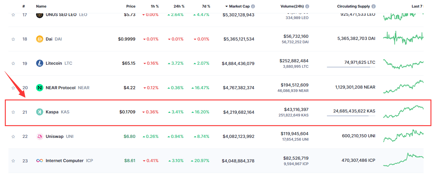Click the Dai coin logo icon

(40, 39)
